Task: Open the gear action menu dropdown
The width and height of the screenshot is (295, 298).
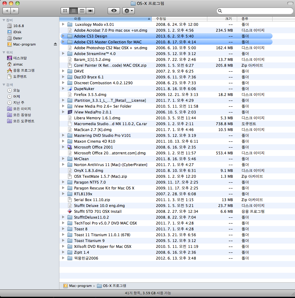Action: 128,11
